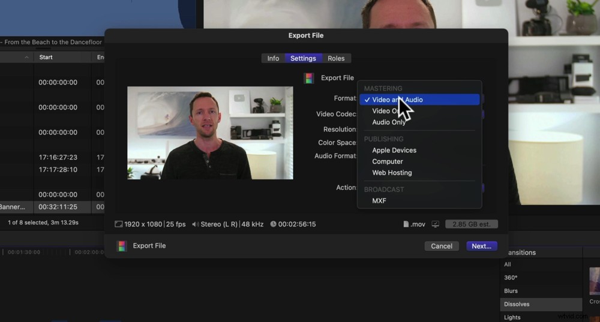Click the frame size icon beside 1920 x 1080
The width and height of the screenshot is (600, 322).
point(119,224)
